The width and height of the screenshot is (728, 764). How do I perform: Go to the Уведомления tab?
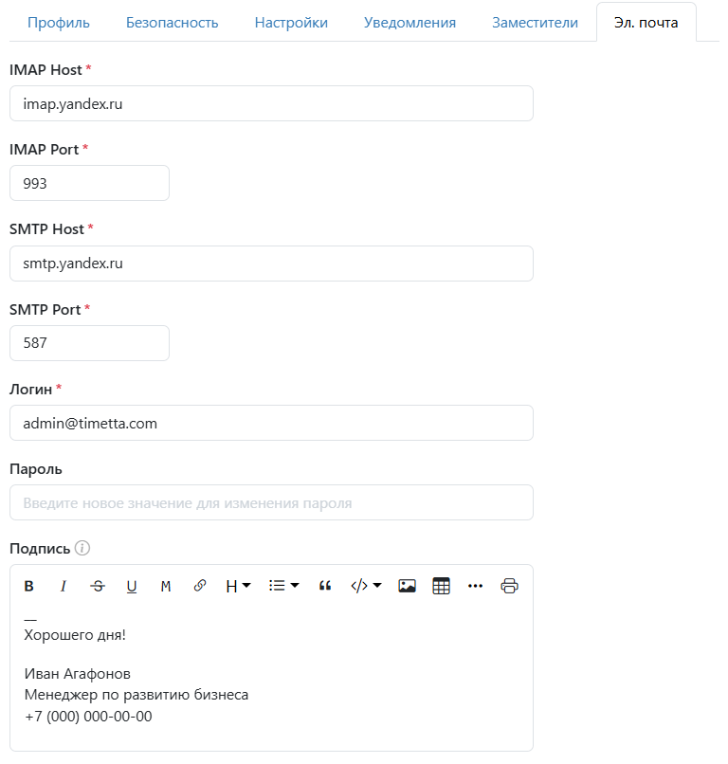(409, 23)
